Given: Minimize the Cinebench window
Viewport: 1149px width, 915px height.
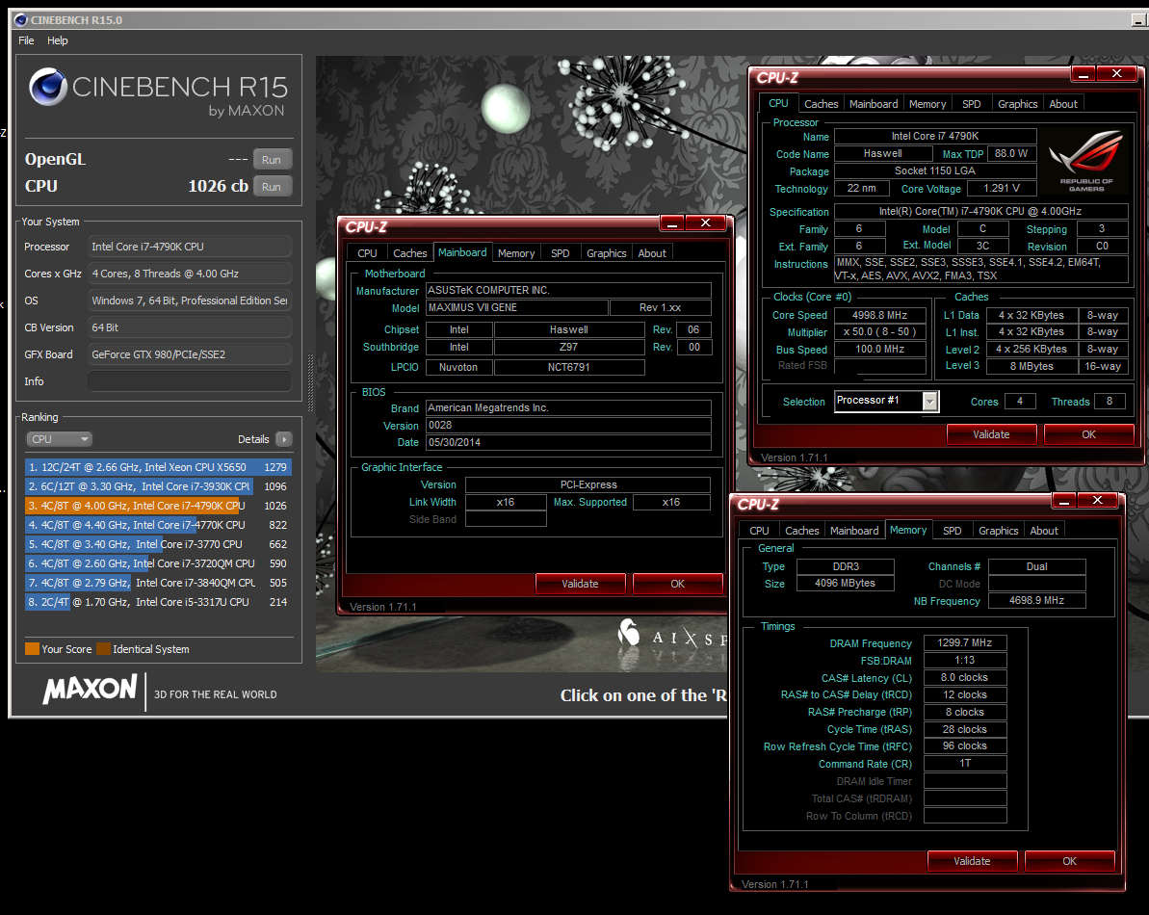Looking at the screenshot, I should pyautogui.click(x=1139, y=20).
